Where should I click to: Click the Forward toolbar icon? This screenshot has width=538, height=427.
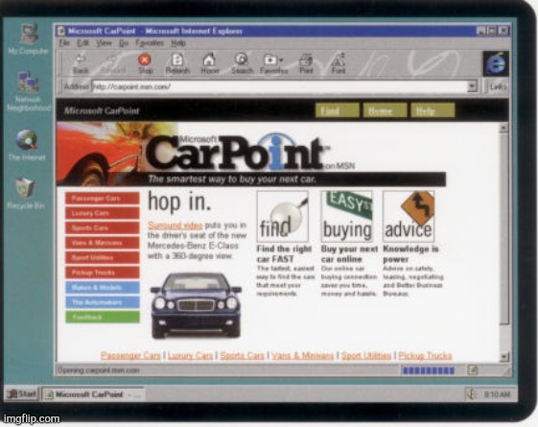click(113, 63)
